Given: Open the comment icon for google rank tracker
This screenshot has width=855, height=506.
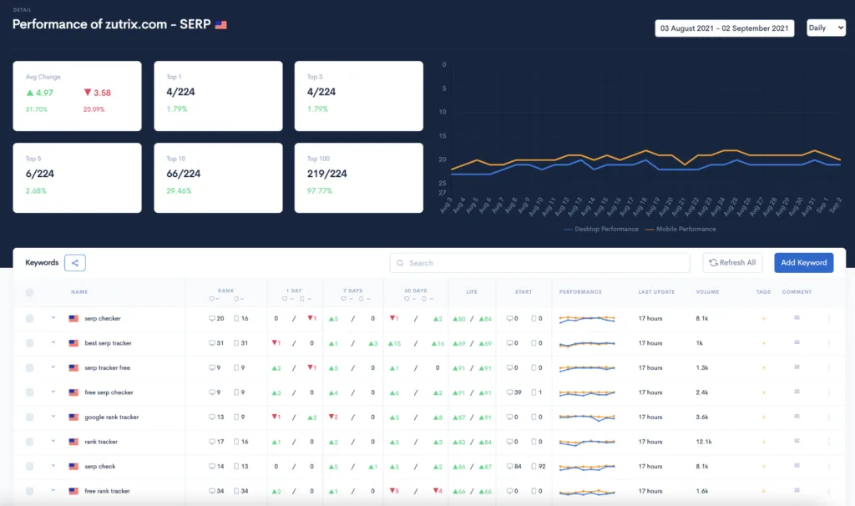Looking at the screenshot, I should (797, 417).
